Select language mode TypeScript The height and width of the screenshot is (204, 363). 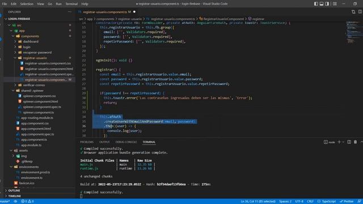pos(326,202)
